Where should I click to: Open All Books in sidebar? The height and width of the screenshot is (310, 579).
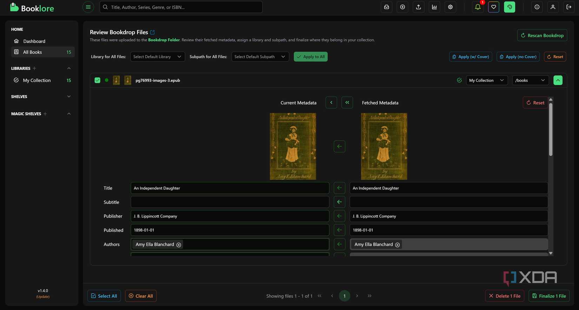click(x=43, y=52)
